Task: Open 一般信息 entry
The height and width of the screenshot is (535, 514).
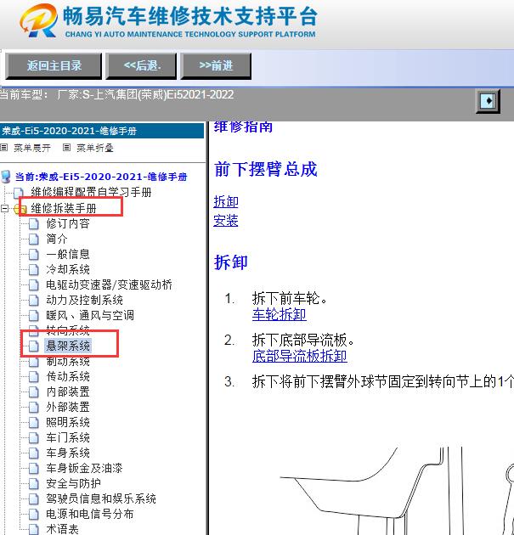Action: (68, 254)
